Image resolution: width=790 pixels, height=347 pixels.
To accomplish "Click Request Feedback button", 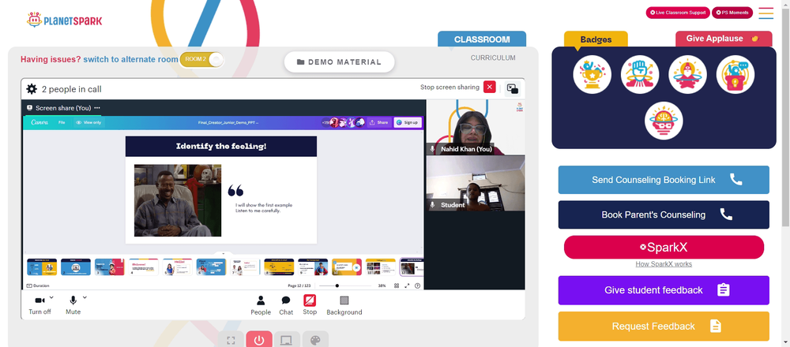I will tap(664, 326).
